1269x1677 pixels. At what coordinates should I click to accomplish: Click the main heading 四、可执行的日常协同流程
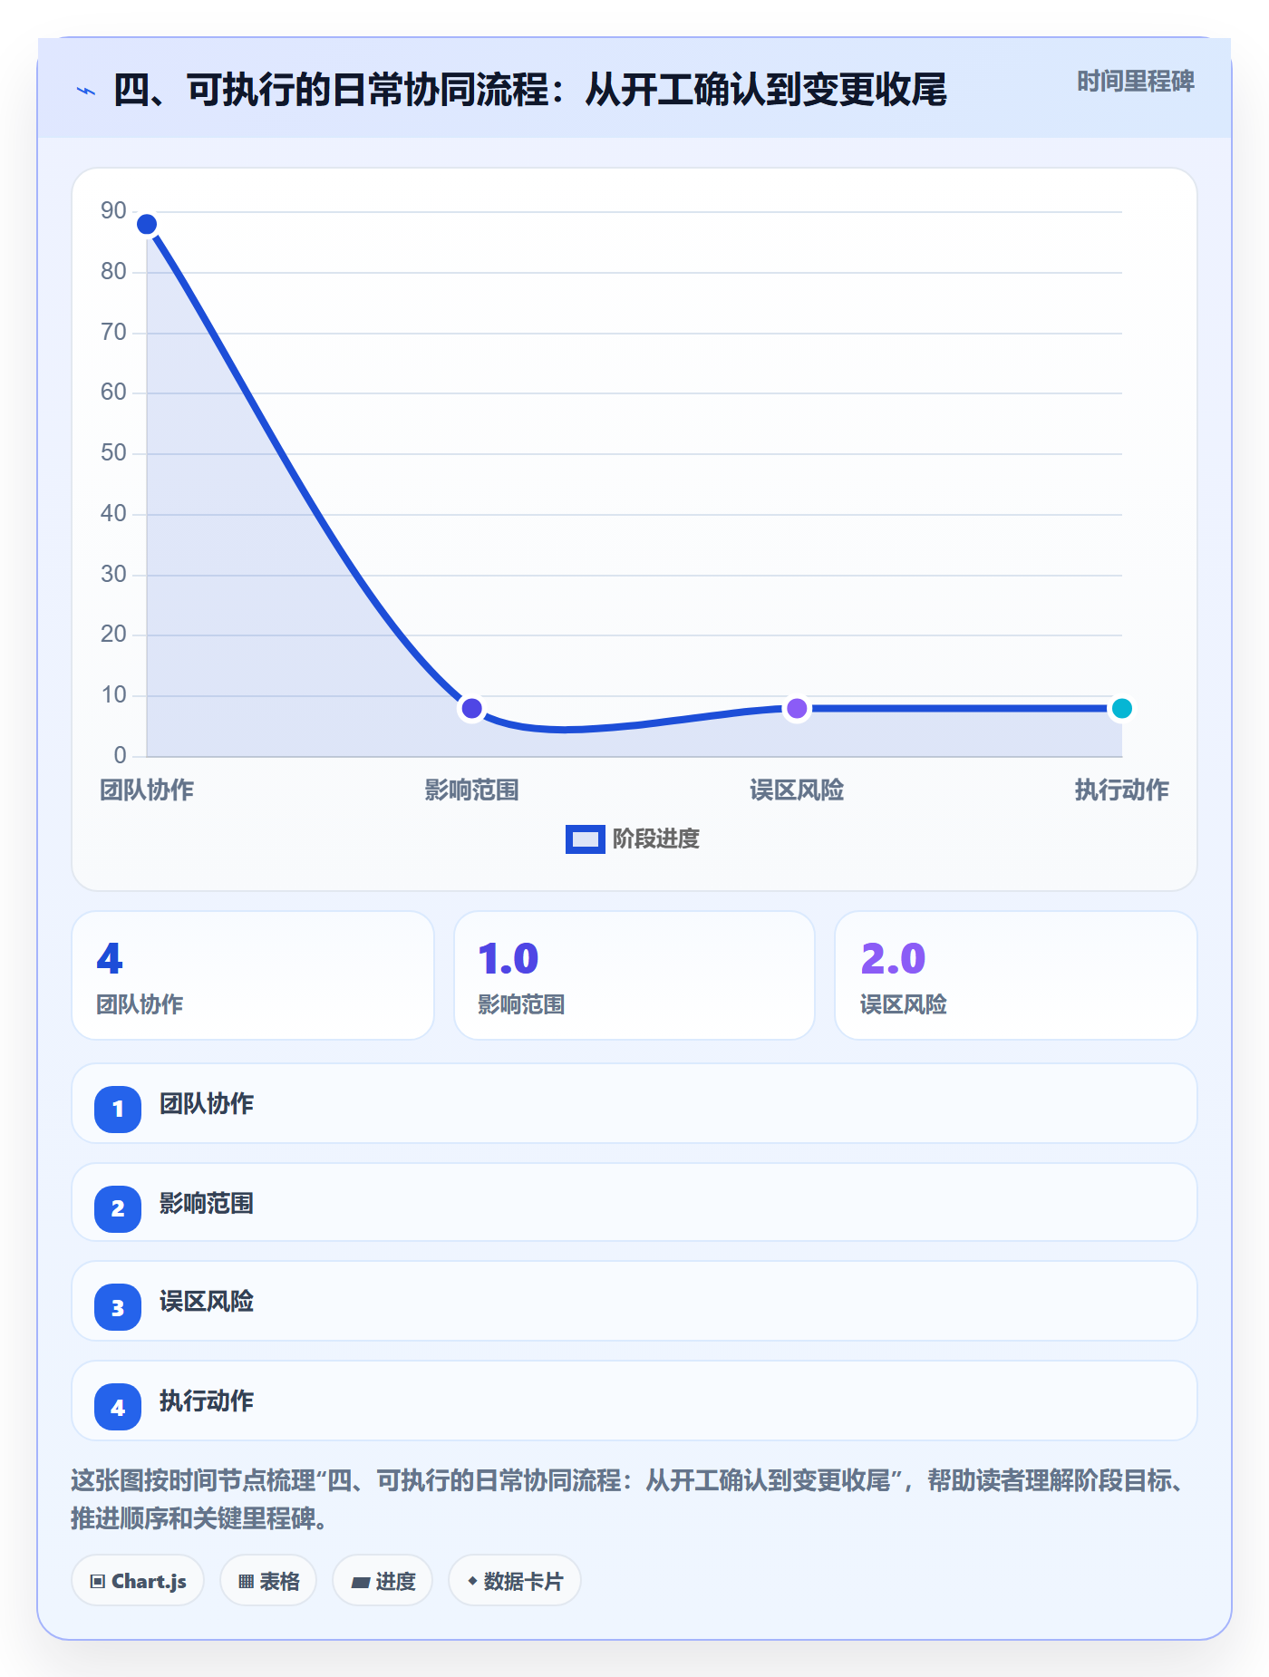point(530,90)
